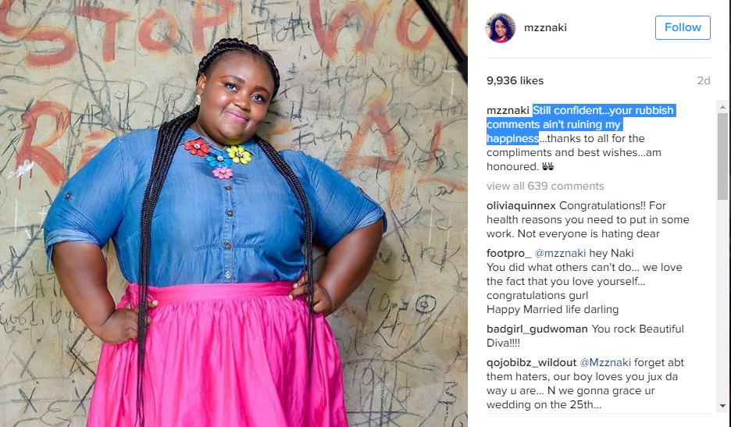Open qojobibz_wildout commenter profile

click(531, 362)
